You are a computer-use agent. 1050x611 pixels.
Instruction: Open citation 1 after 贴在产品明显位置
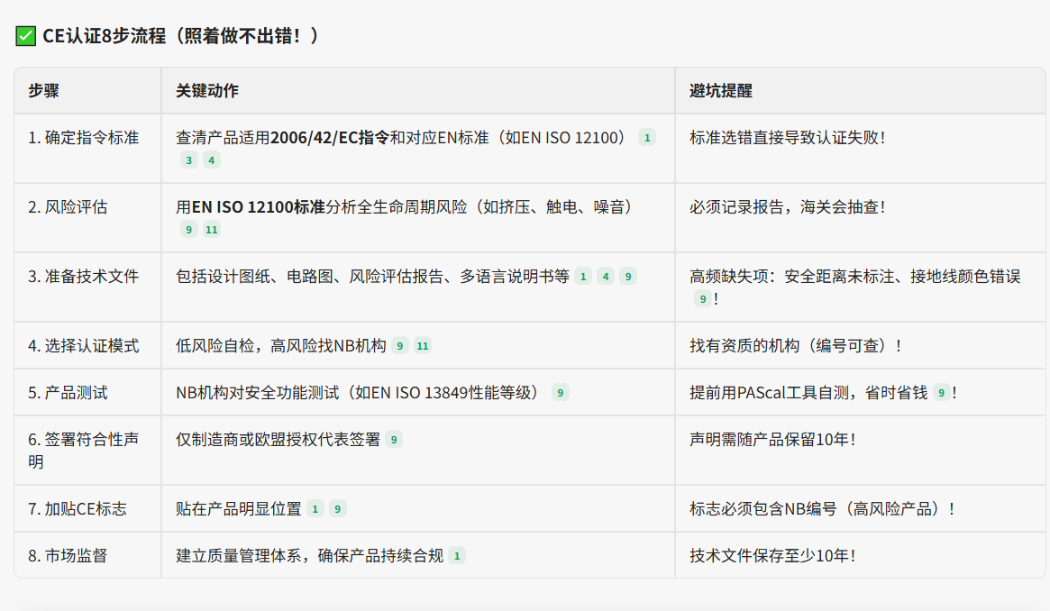pyautogui.click(x=315, y=509)
